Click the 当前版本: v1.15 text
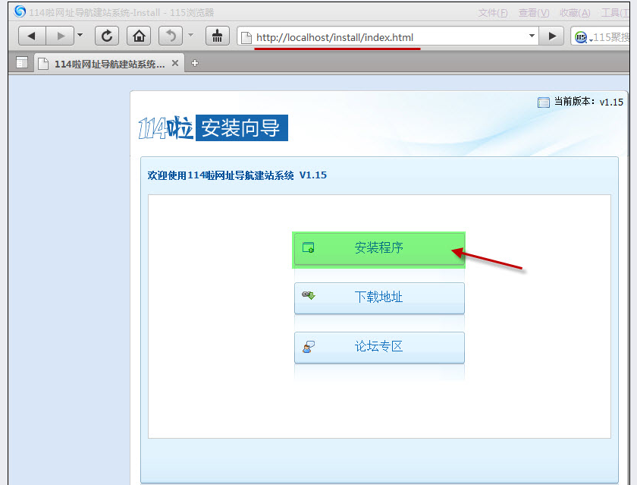The height and width of the screenshot is (485, 637). pyautogui.click(x=588, y=102)
